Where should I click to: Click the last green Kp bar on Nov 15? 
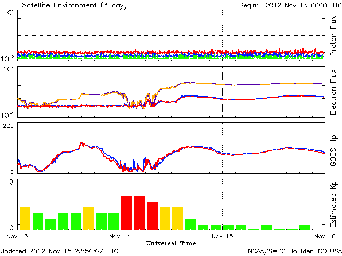(x=305, y=227)
